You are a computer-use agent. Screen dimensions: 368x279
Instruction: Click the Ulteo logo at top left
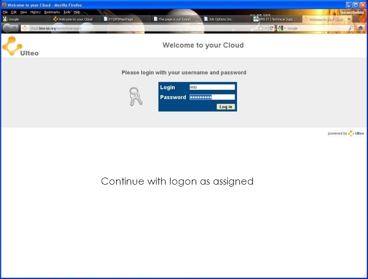pos(20,46)
